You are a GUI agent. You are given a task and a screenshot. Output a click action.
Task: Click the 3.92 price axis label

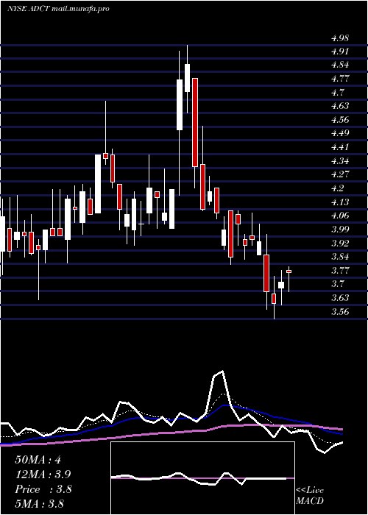click(340, 243)
